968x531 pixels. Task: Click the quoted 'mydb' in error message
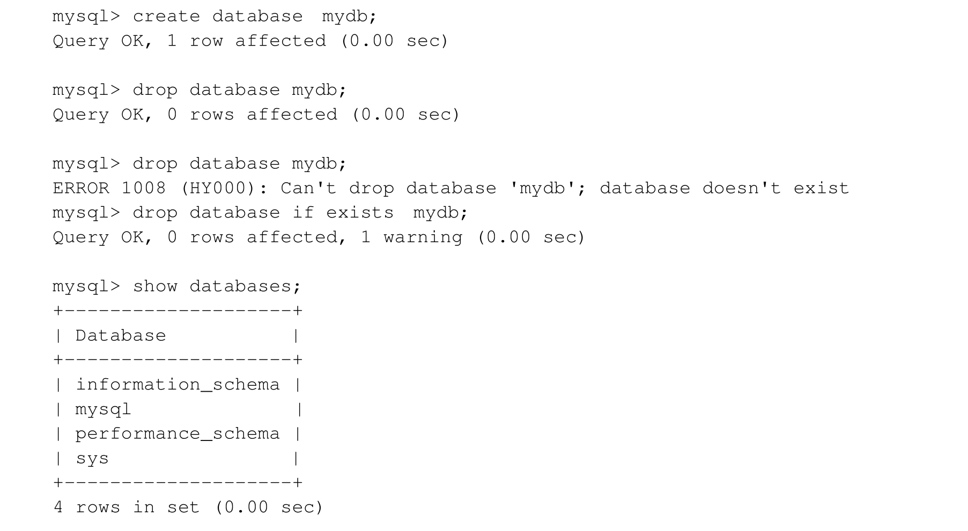click(542, 189)
